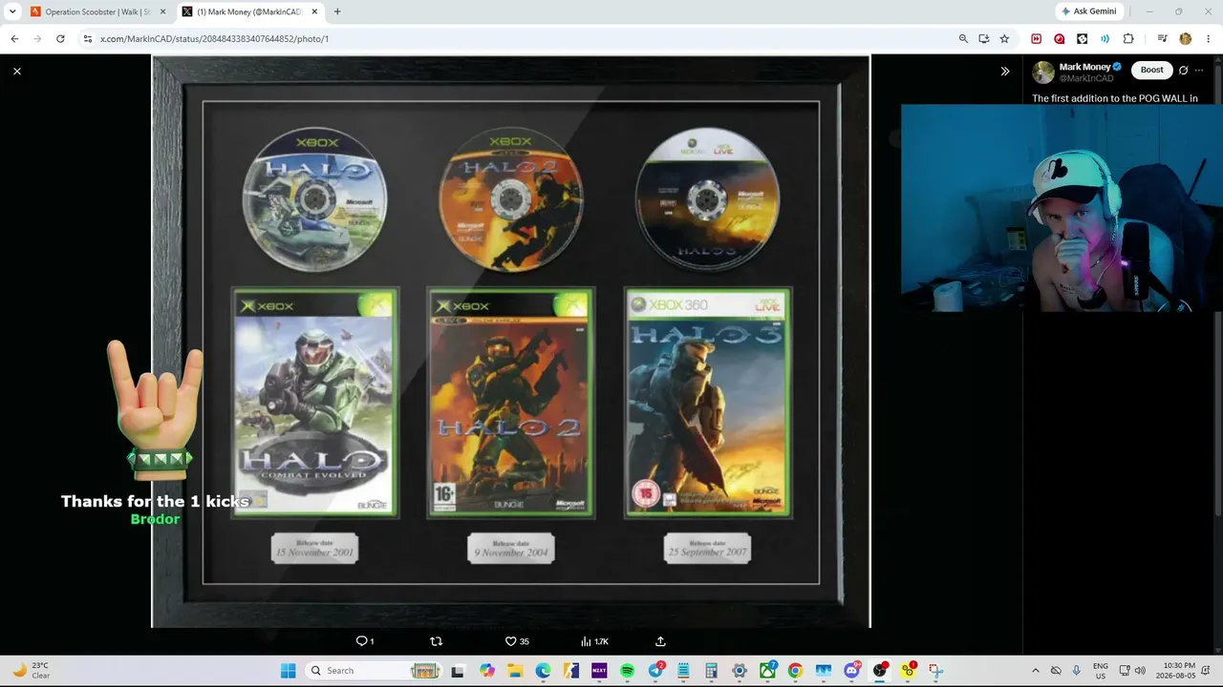Bookmark this page with the star

pyautogui.click(x=1004, y=39)
